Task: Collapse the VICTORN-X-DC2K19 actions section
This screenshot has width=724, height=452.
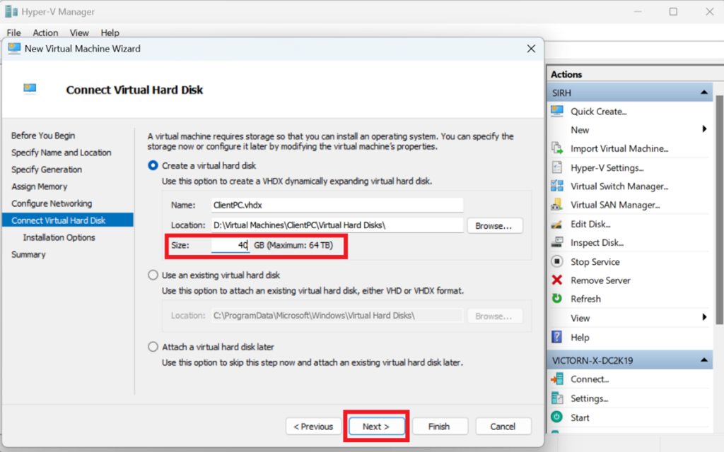Action: tap(703, 359)
